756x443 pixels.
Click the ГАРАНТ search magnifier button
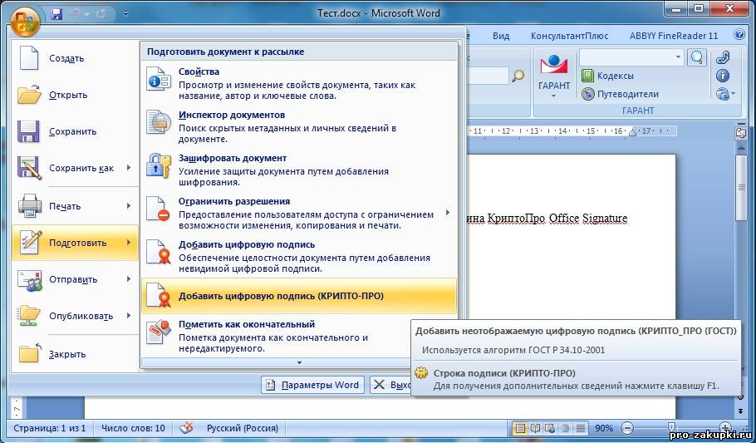[x=697, y=57]
